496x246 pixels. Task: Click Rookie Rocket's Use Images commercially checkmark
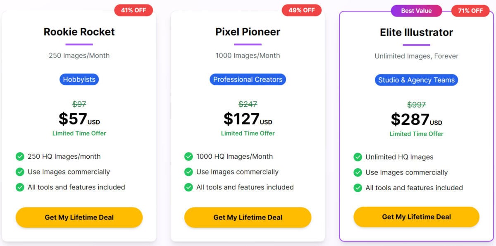[x=20, y=172]
